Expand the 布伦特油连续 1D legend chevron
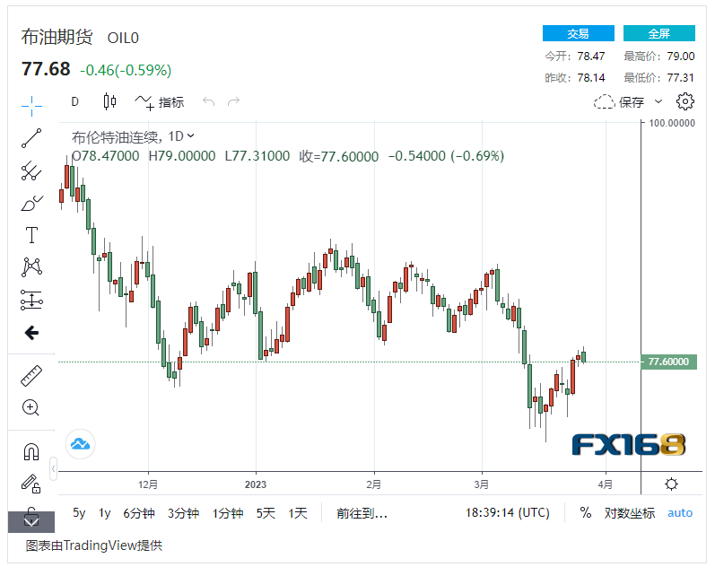The image size is (715, 567). pos(190,136)
